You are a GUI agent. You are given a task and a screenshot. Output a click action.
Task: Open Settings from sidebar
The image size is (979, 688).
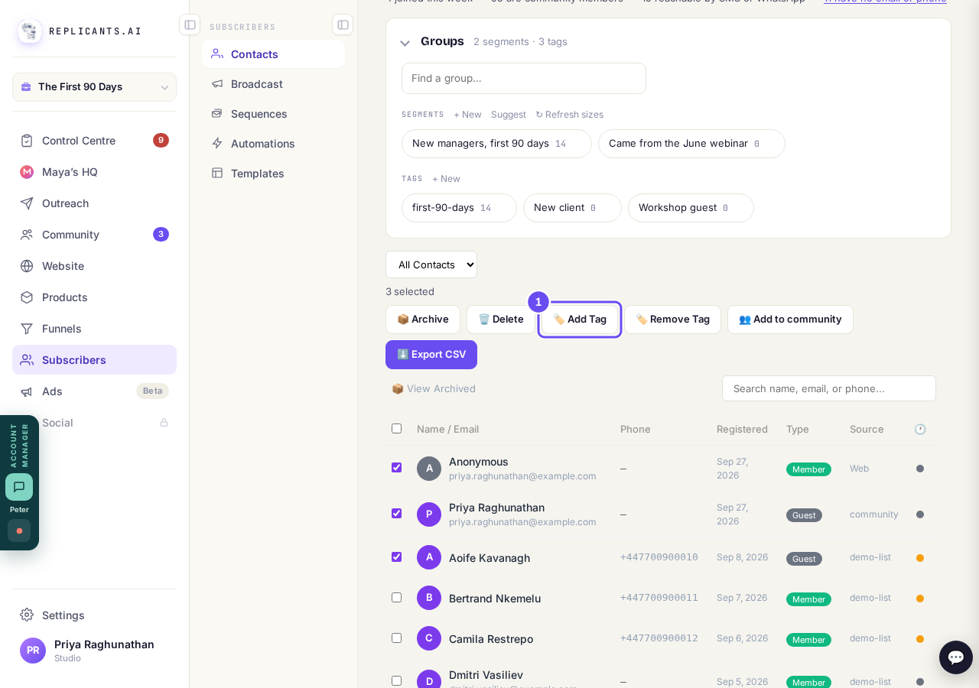tap(94, 615)
